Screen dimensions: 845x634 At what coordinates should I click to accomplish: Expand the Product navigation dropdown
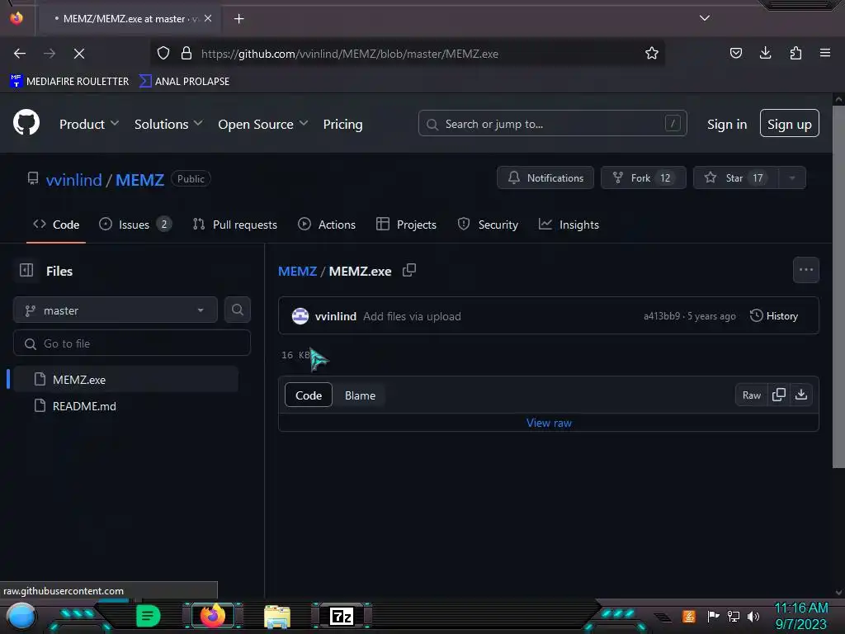89,124
